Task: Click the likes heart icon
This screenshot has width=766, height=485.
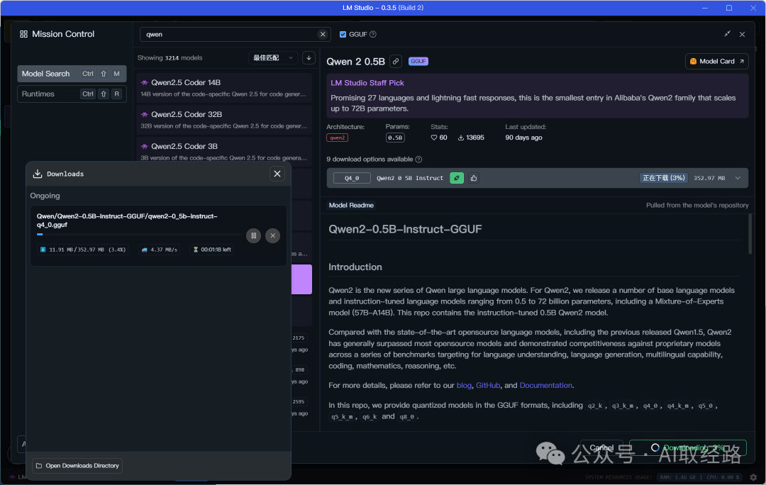Action: (x=434, y=138)
